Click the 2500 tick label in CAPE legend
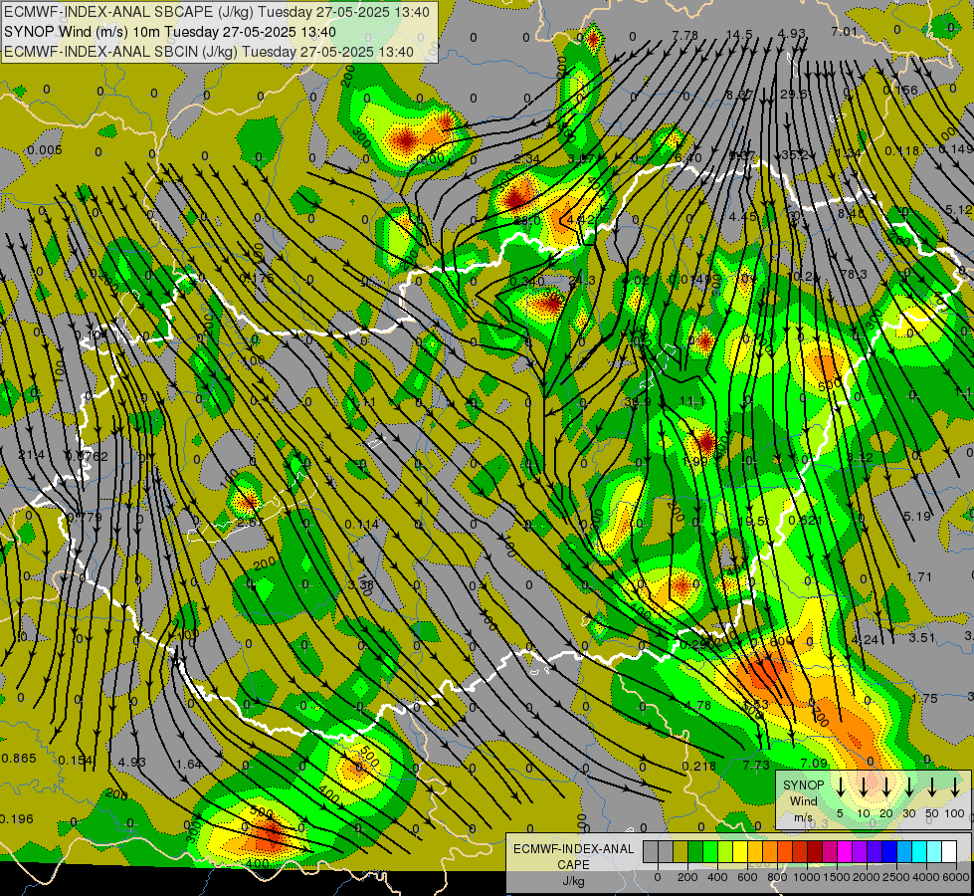This screenshot has width=974, height=896. click(895, 877)
